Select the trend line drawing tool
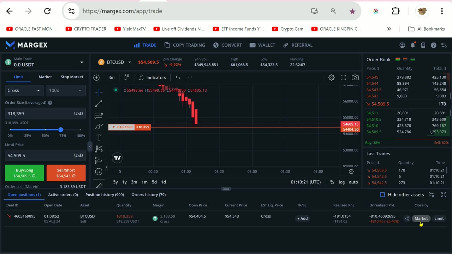The height and width of the screenshot is (254, 452). point(99,103)
